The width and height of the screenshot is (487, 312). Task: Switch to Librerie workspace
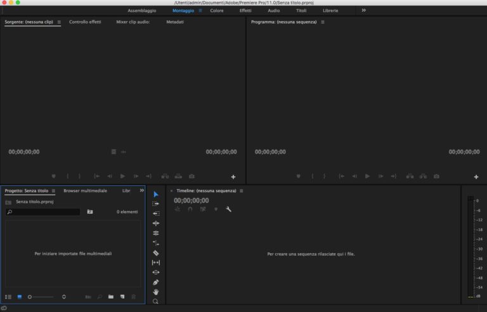click(330, 11)
